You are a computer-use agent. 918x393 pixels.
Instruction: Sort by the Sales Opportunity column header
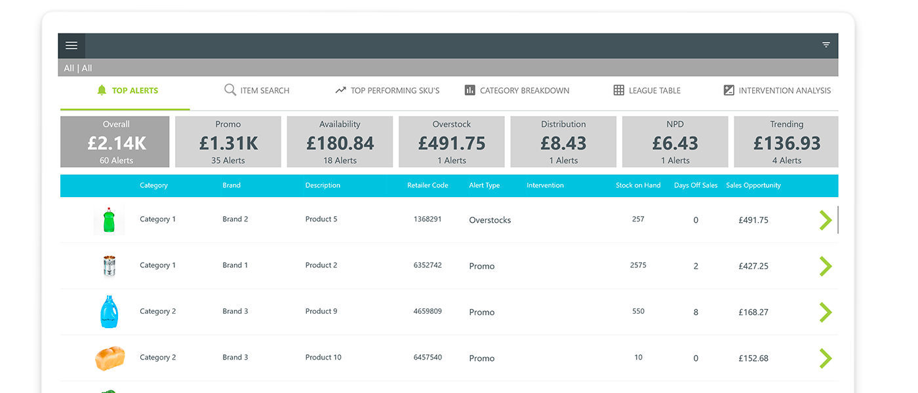pyautogui.click(x=753, y=185)
